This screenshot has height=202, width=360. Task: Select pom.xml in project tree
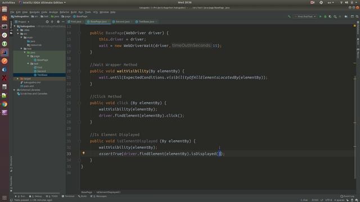[27, 86]
